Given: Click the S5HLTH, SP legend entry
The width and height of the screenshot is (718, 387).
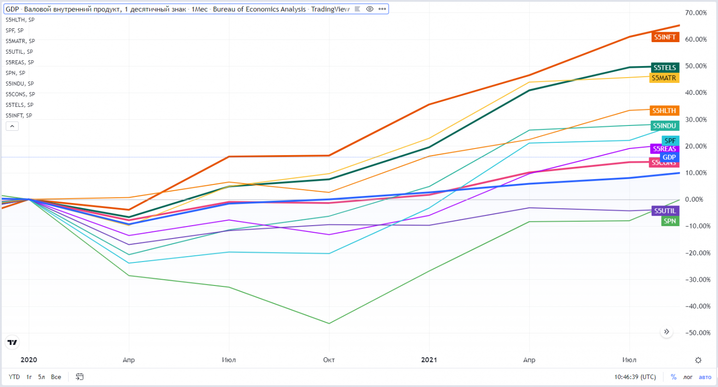Looking at the screenshot, I should (20, 20).
